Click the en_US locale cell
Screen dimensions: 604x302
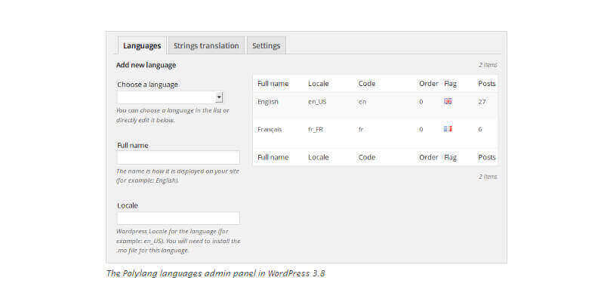tap(317, 102)
